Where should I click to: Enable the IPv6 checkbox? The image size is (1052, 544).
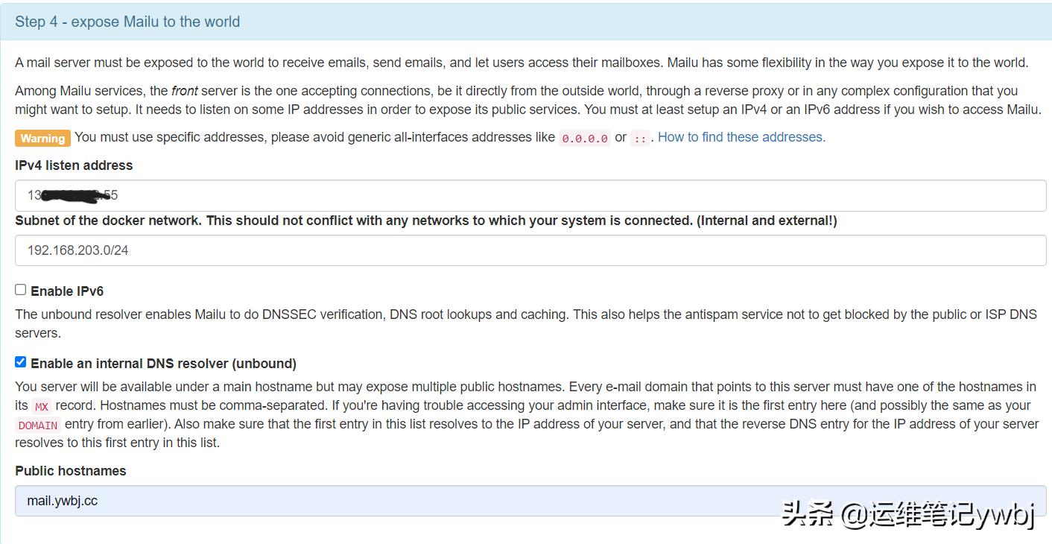pos(20,290)
